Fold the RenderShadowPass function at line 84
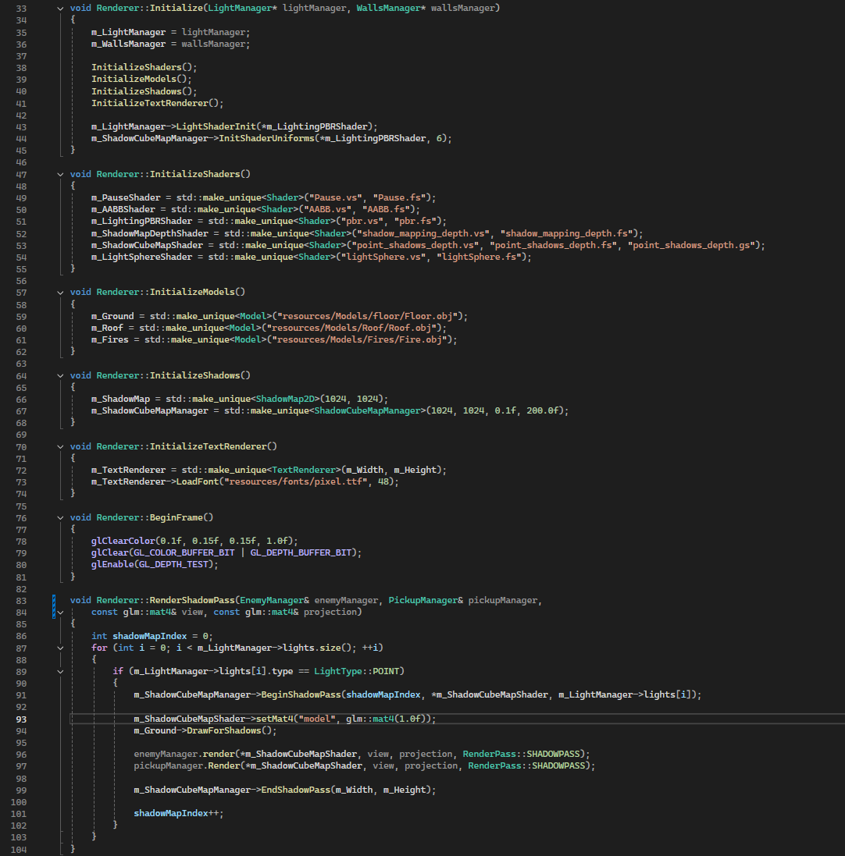The width and height of the screenshot is (845, 856). 61,613
